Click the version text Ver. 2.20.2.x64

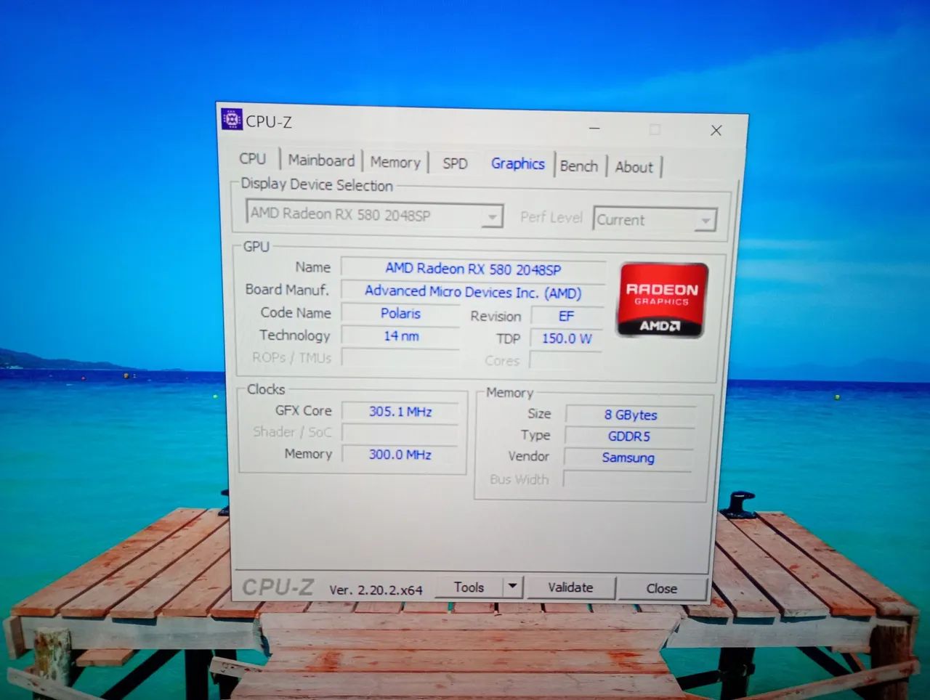pyautogui.click(x=376, y=590)
